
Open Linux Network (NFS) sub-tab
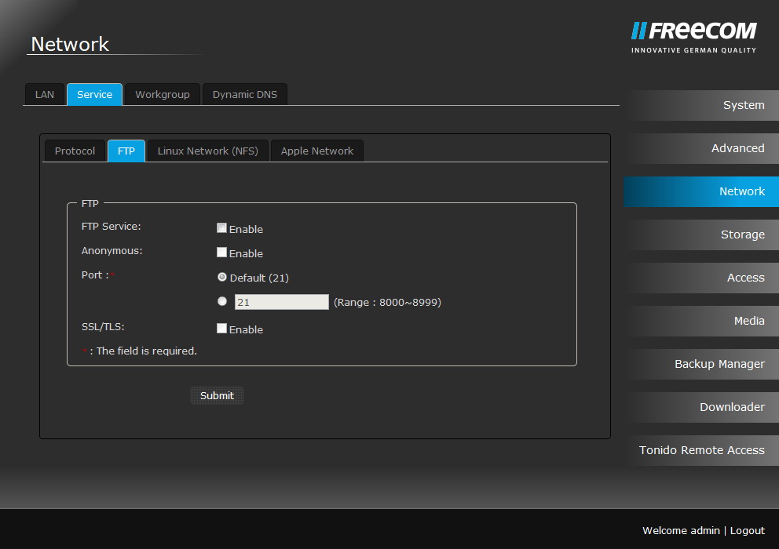pyautogui.click(x=207, y=151)
